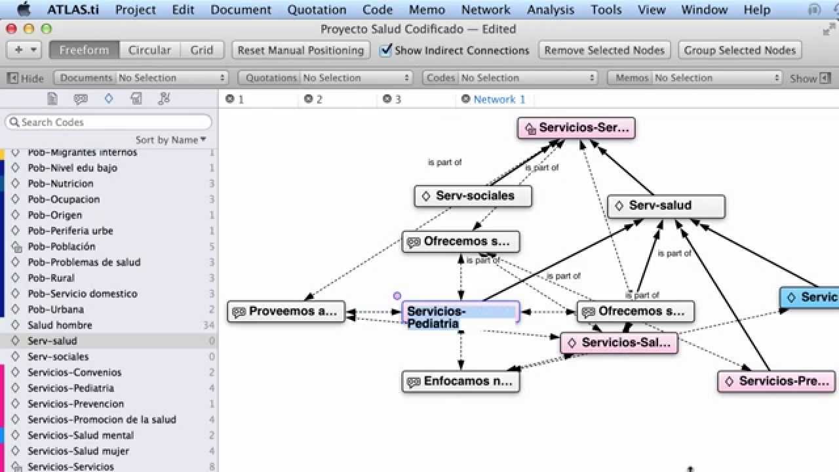The image size is (839, 472).
Task: Open the Networks sidebar icon
Action: tap(165, 99)
